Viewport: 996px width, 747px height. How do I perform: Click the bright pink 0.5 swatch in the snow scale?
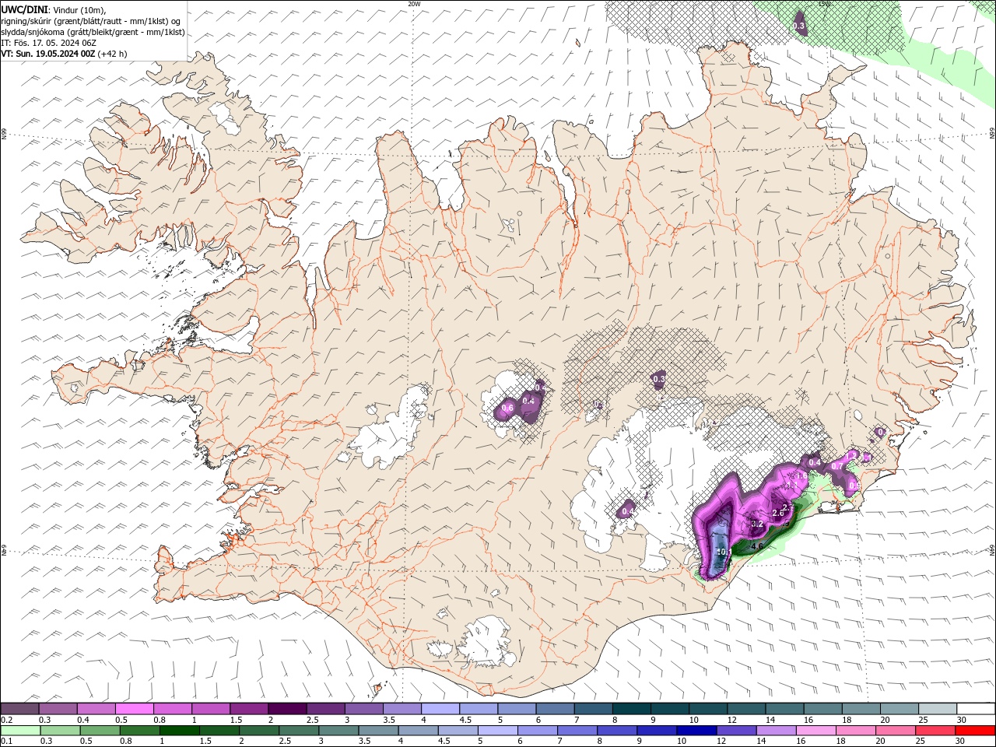134,709
